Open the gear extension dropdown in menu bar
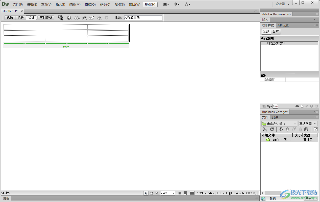The height and width of the screenshot is (202, 320). pos(177,4)
